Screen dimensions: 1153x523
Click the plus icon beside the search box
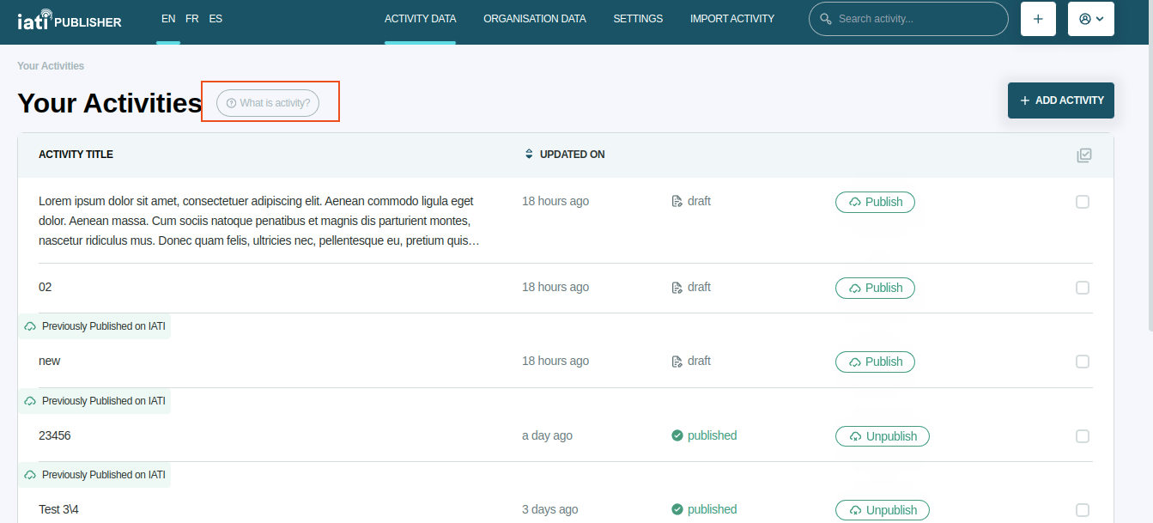coord(1038,19)
